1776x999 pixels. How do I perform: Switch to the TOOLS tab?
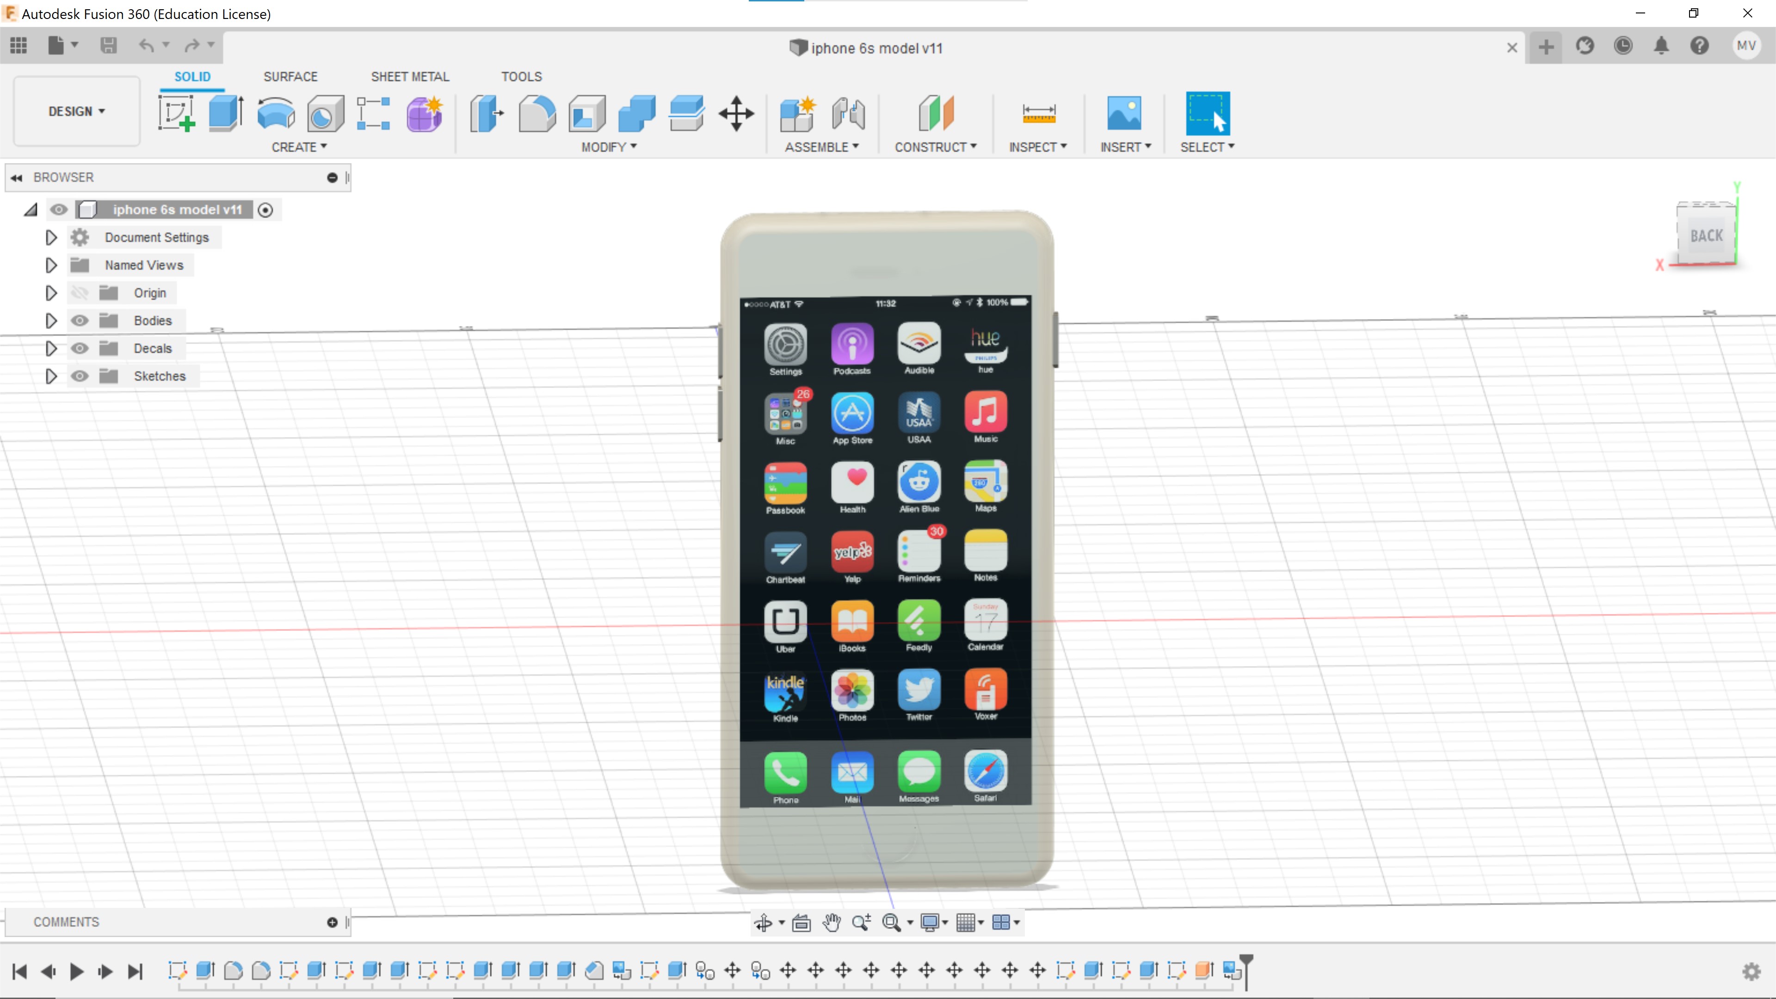coord(521,76)
